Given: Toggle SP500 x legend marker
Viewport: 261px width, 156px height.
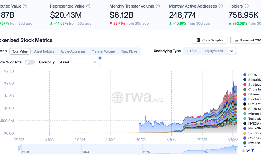Looking at the screenshot, I should coord(245,133).
